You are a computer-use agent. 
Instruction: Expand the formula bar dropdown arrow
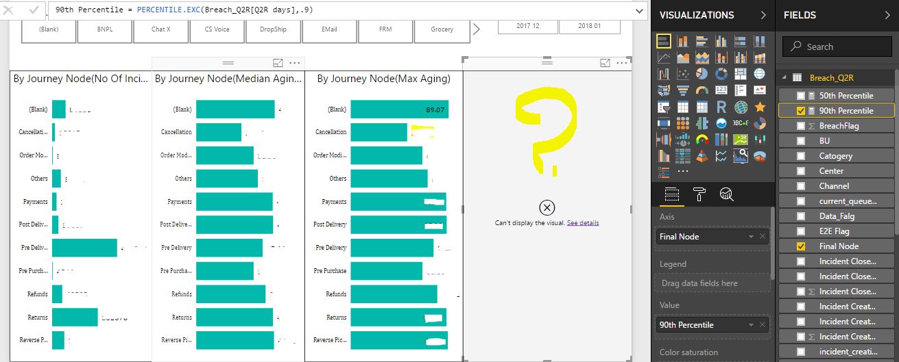[x=639, y=10]
